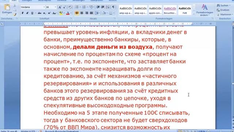Toggle strikethrough formatting

[x=39, y=13]
